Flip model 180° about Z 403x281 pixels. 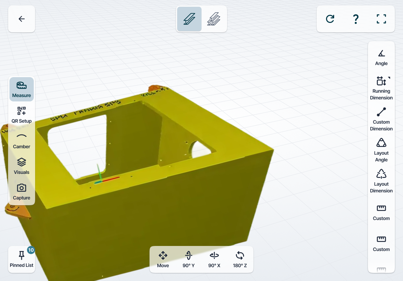click(240, 259)
